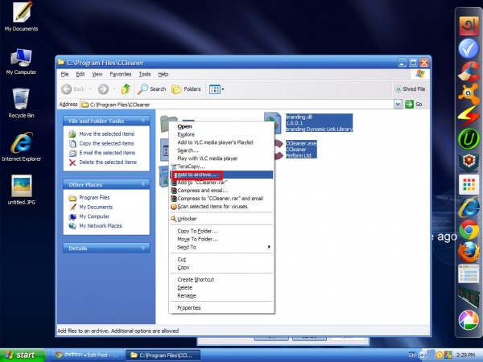Screen dimensions: 483x362
Task: Click the RAM memory chip dock icon
Action: click(x=469, y=297)
